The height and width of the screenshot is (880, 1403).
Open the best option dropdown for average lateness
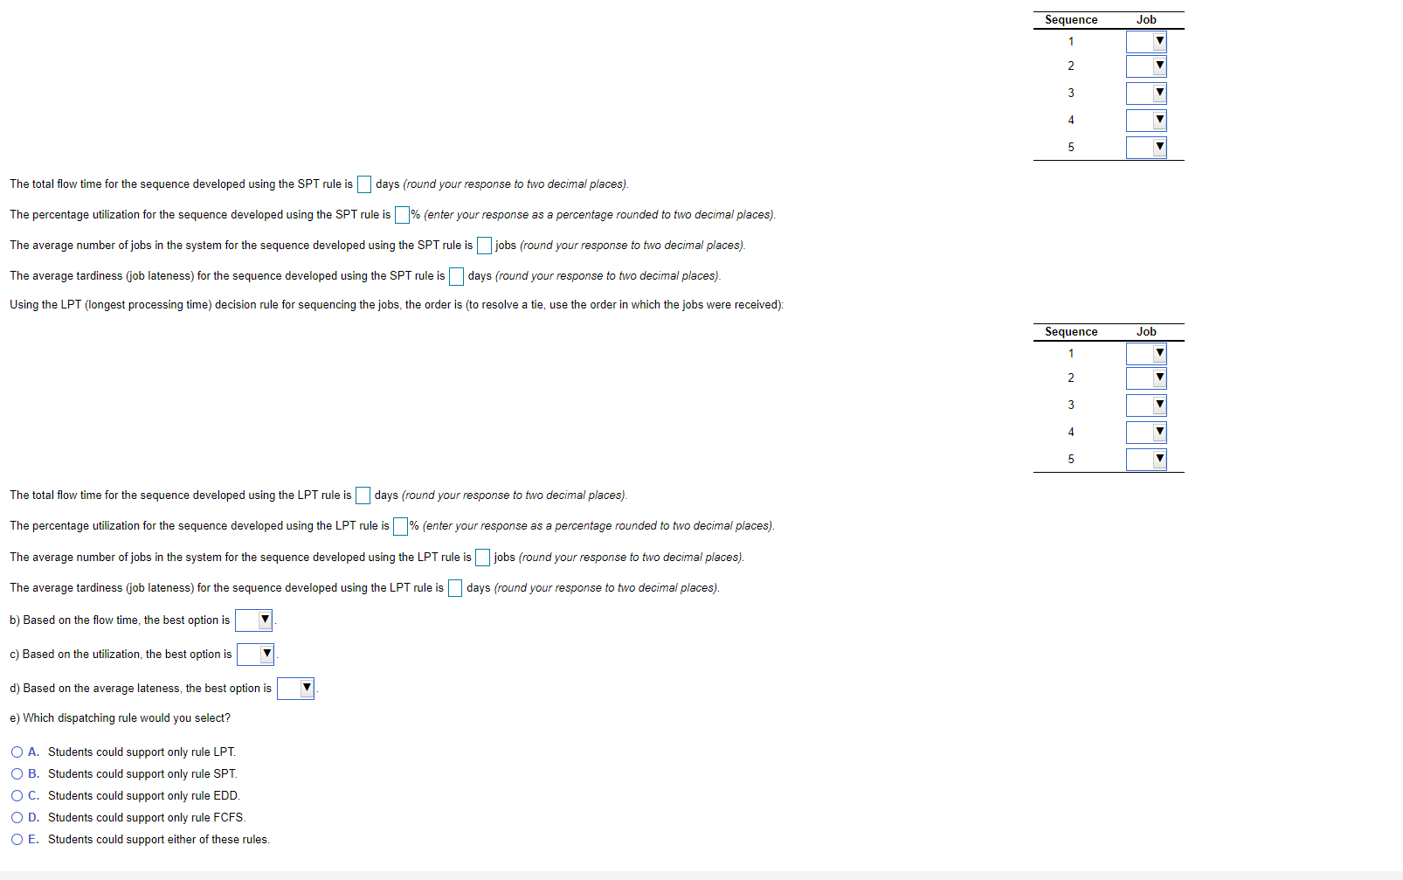click(x=295, y=688)
